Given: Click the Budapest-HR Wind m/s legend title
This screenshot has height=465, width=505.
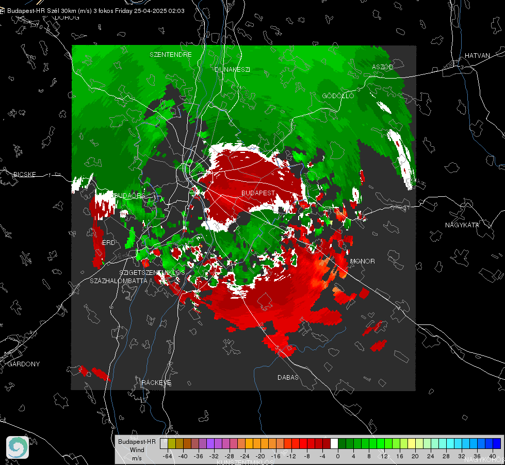Looking at the screenshot, I should point(137,450).
